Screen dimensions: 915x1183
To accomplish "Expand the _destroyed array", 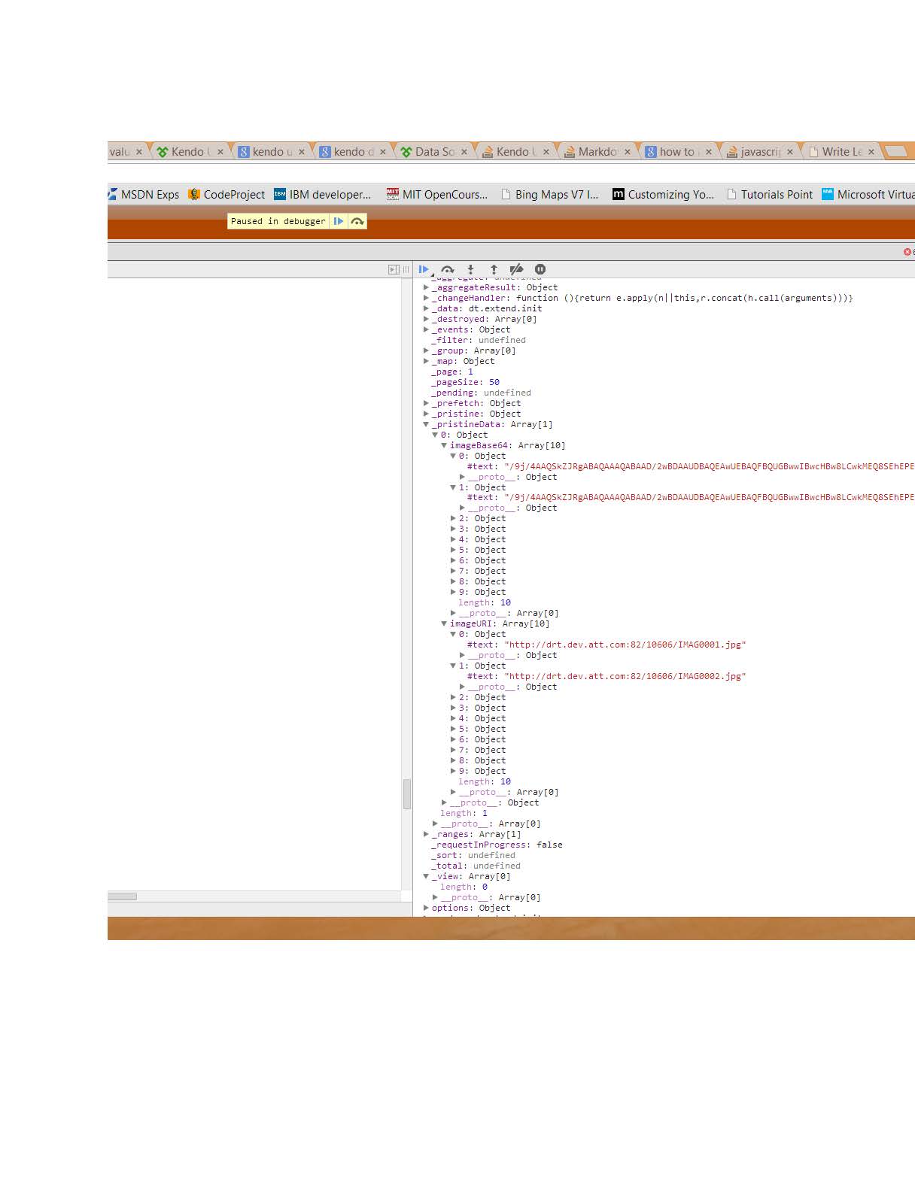I will click(x=426, y=319).
